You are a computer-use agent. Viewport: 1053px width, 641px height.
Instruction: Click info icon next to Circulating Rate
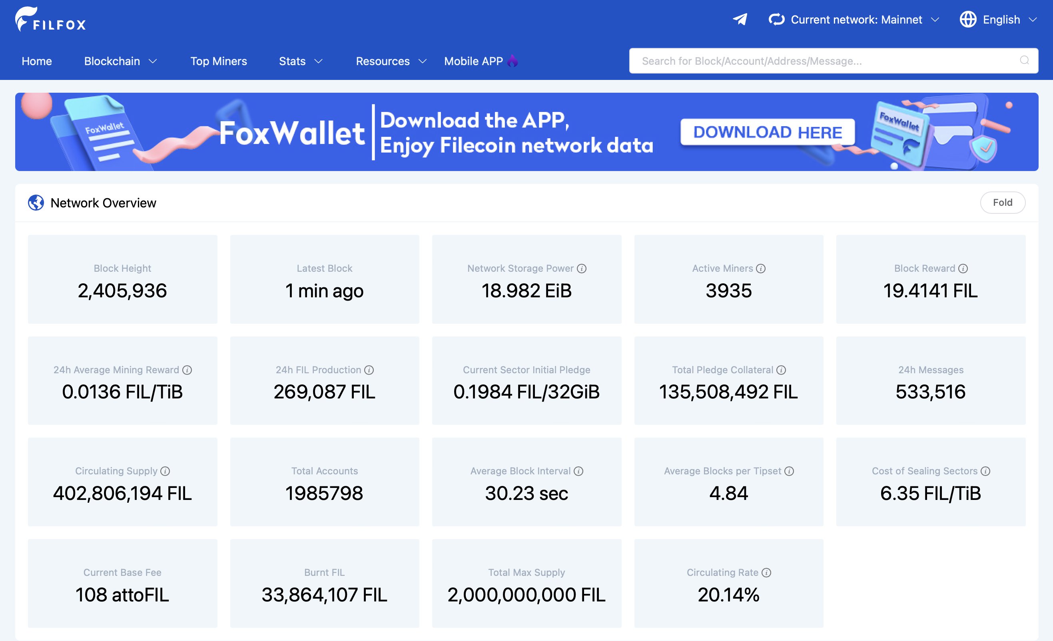766,573
